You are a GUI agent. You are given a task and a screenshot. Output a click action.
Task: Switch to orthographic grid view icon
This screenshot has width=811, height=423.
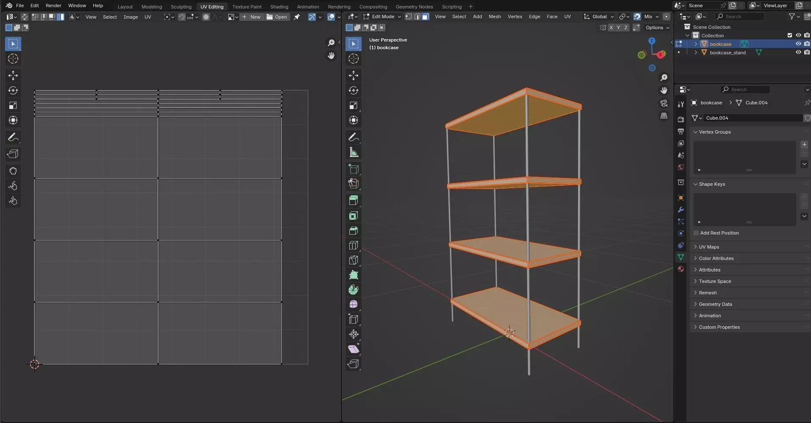tap(664, 116)
